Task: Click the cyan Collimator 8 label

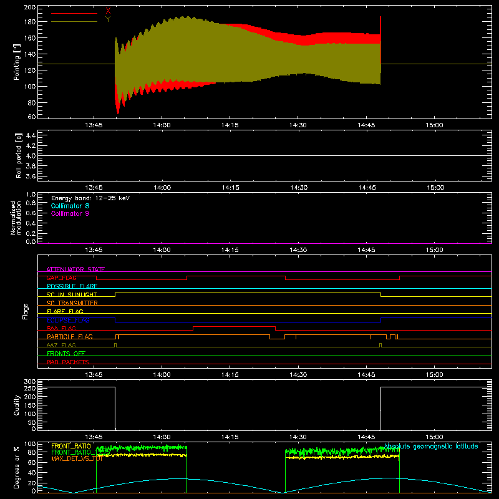Action: [x=70, y=206]
